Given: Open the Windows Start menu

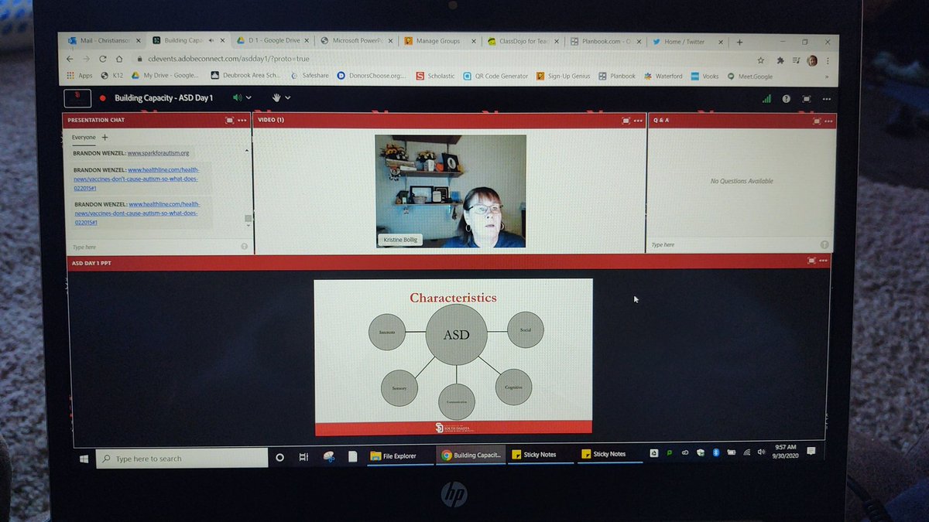Looking at the screenshot, I should [x=84, y=458].
